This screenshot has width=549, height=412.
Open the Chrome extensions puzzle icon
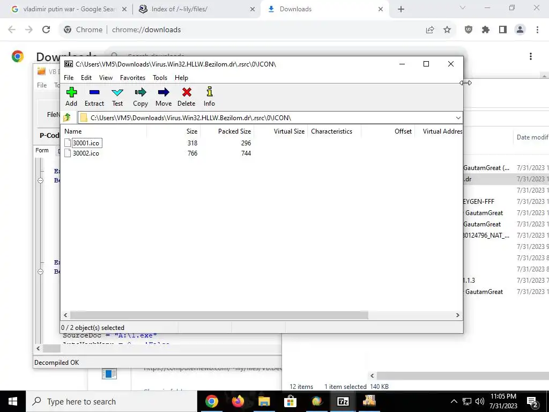(486, 30)
